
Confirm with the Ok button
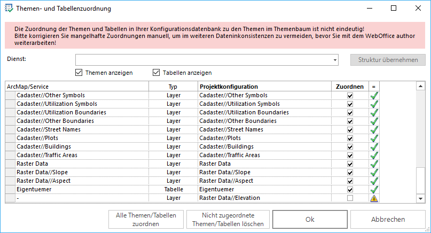pyautogui.click(x=310, y=220)
